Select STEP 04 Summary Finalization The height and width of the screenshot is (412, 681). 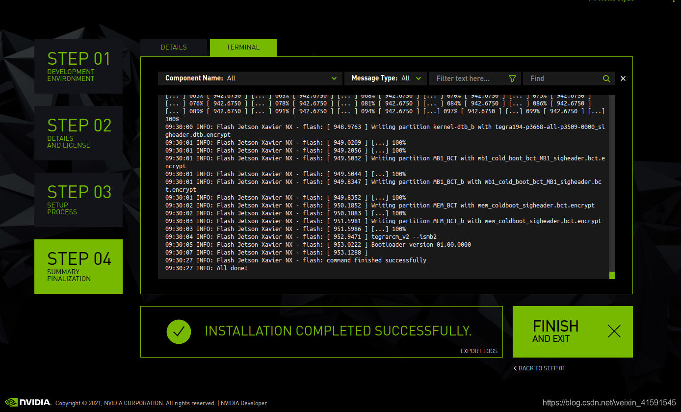tap(79, 266)
